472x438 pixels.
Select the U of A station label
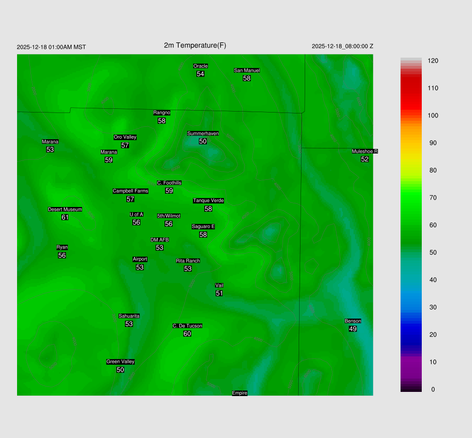(136, 214)
